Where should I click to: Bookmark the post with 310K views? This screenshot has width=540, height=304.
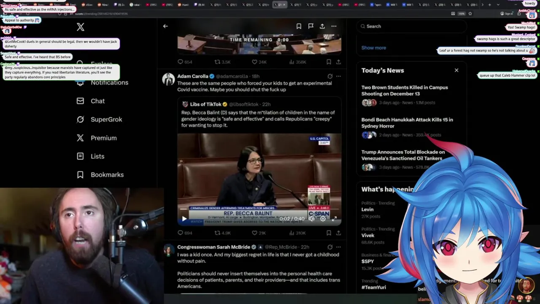(x=329, y=233)
